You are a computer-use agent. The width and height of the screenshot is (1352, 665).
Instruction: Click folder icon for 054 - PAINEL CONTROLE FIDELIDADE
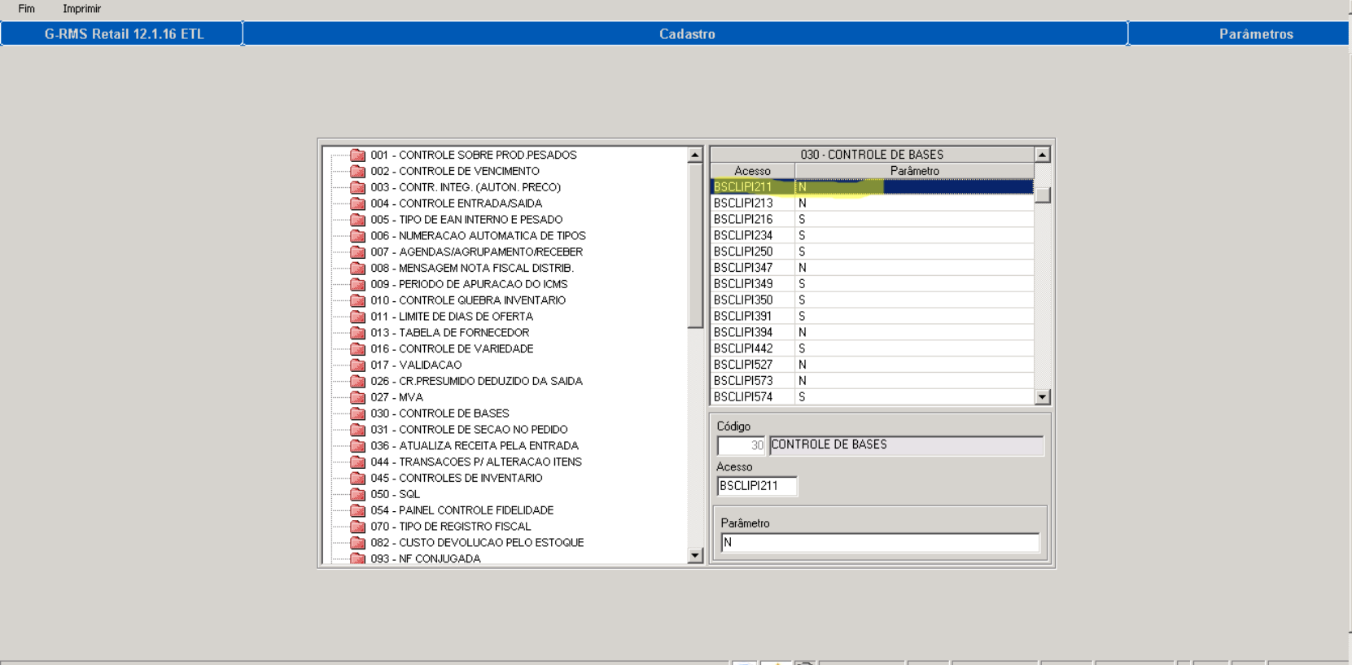coord(357,510)
